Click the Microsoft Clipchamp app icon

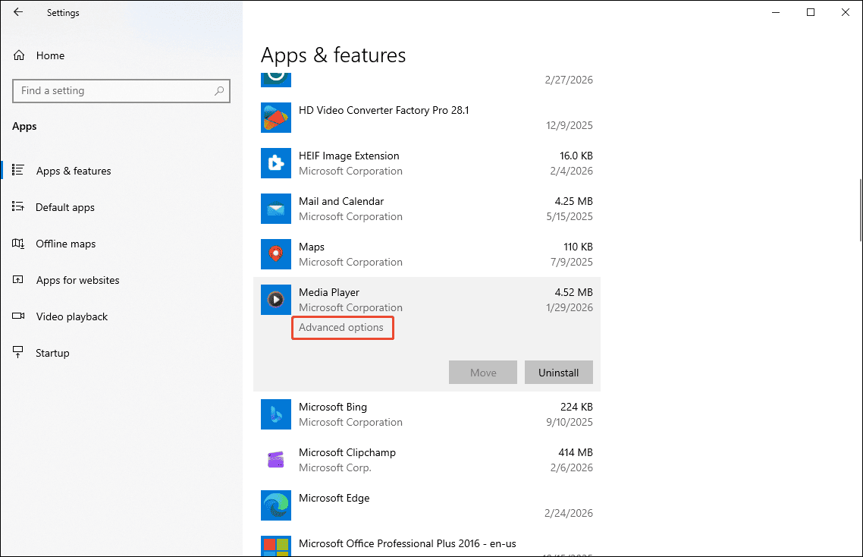point(275,460)
